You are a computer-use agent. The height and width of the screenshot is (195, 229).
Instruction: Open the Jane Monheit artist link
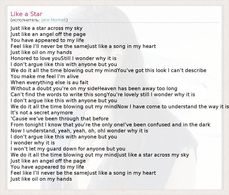tap(54, 20)
